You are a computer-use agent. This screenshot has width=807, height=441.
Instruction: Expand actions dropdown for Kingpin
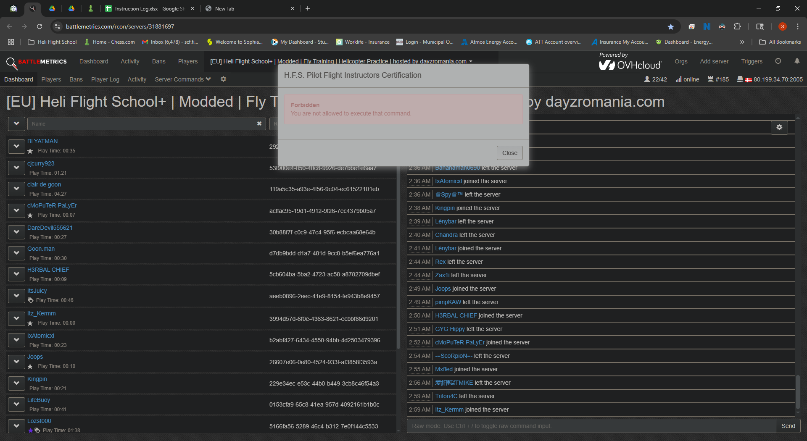click(16, 383)
